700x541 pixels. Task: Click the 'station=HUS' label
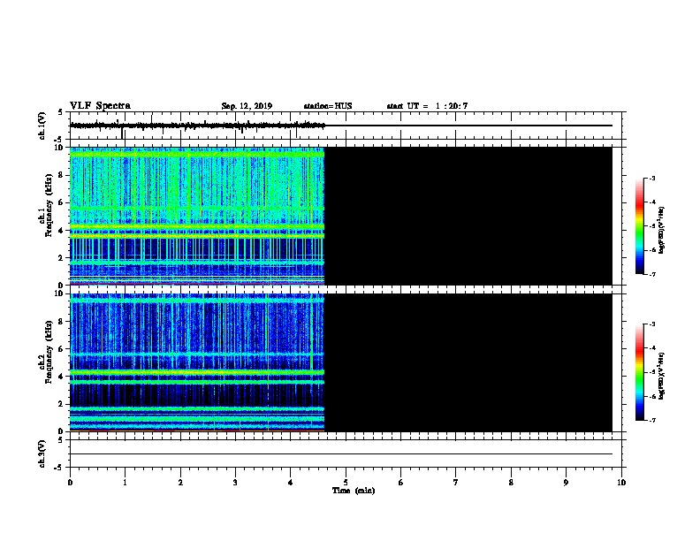coord(328,106)
